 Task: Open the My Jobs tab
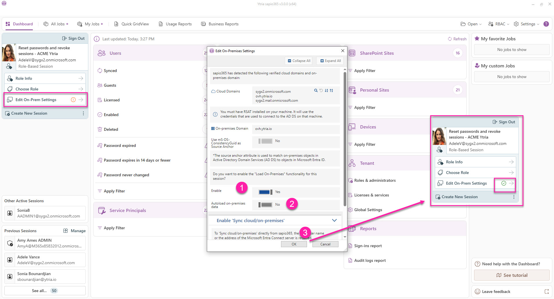point(90,24)
